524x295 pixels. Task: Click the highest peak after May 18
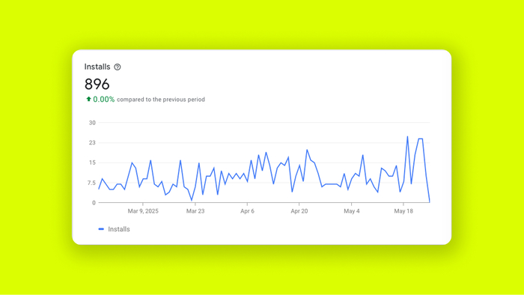[407, 136]
